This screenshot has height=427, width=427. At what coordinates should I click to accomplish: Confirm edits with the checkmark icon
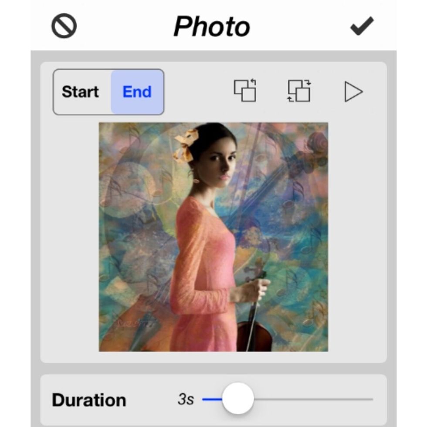coord(362,26)
